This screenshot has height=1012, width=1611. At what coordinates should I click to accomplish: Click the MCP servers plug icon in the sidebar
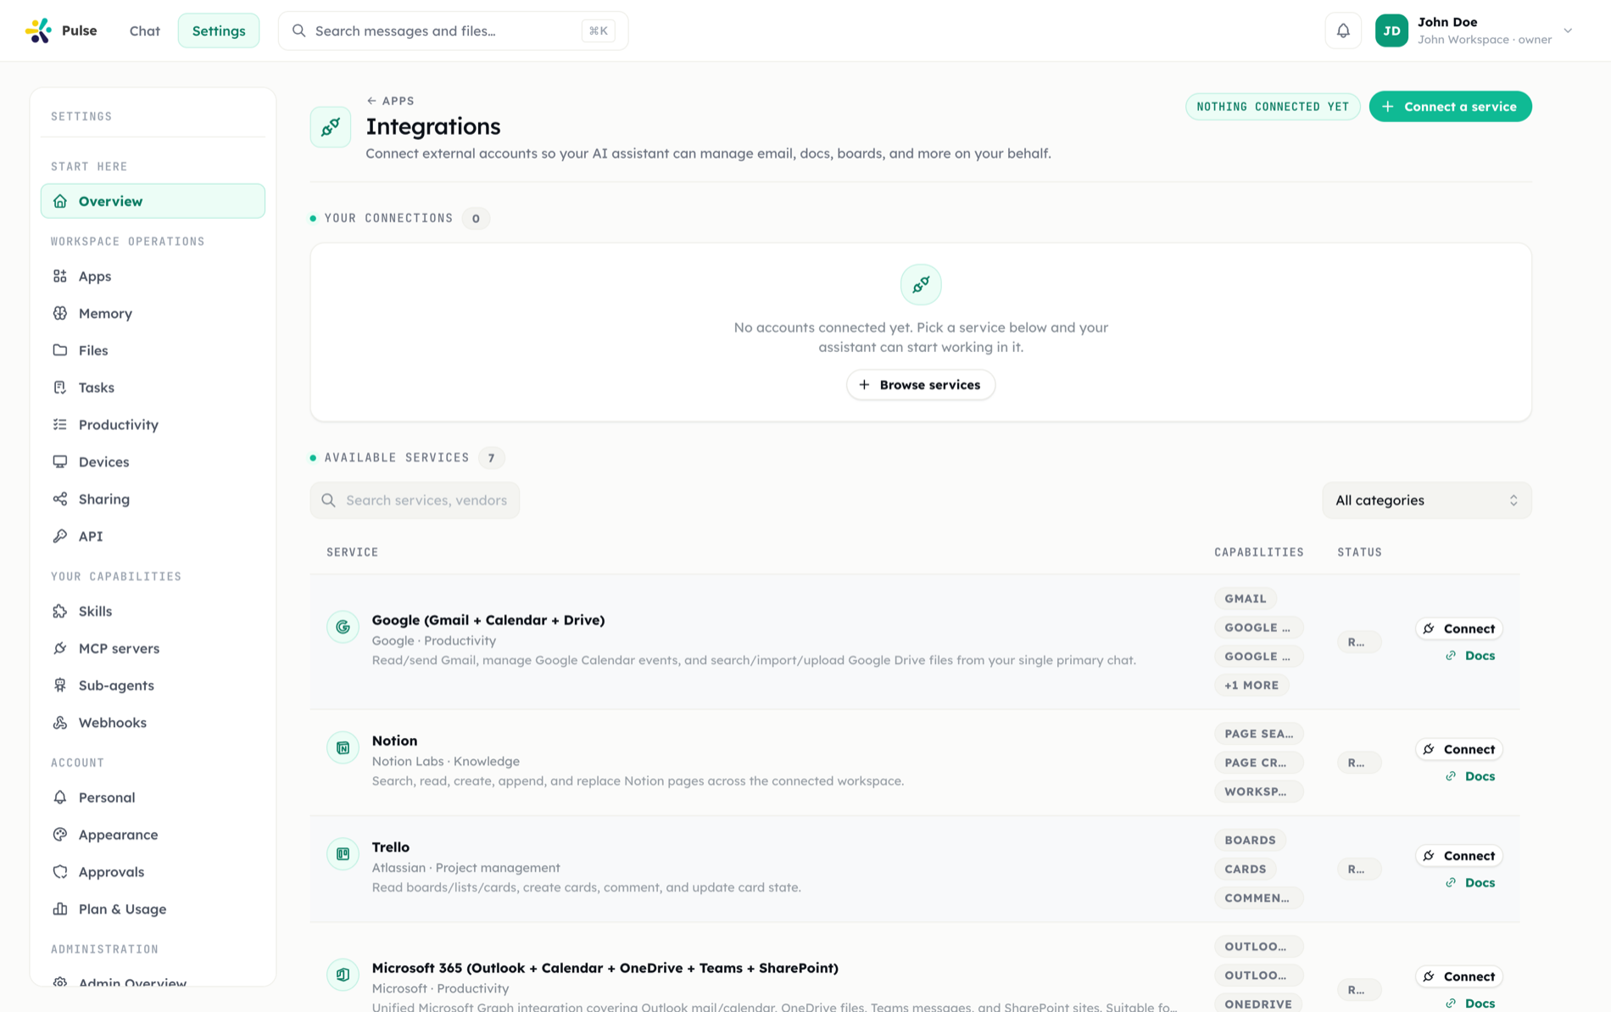(x=60, y=648)
